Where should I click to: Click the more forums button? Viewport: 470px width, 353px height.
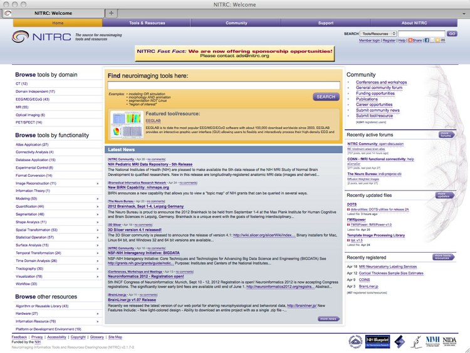pos(446,135)
